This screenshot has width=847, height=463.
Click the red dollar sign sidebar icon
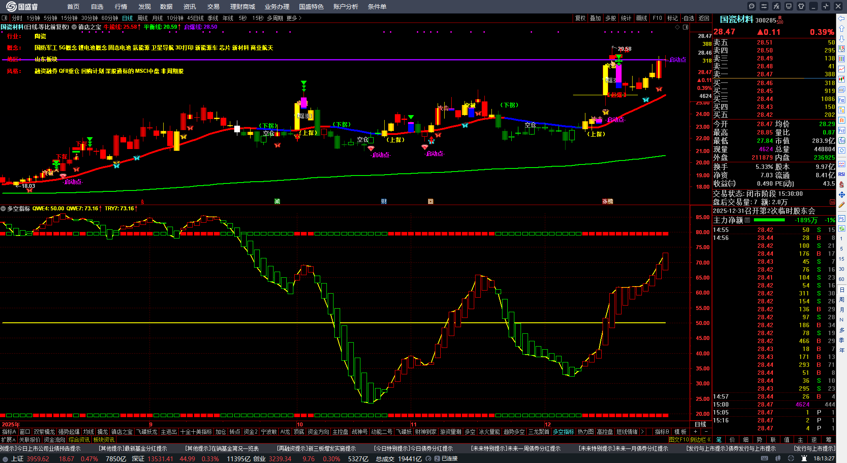(842, 184)
